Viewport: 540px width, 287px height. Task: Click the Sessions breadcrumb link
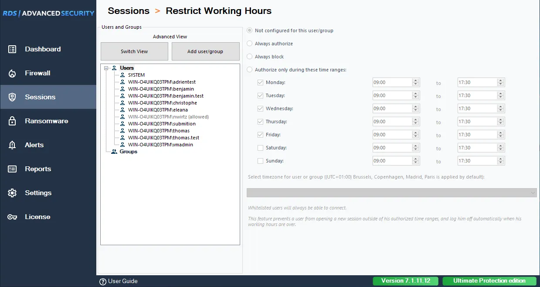pyautogui.click(x=129, y=10)
